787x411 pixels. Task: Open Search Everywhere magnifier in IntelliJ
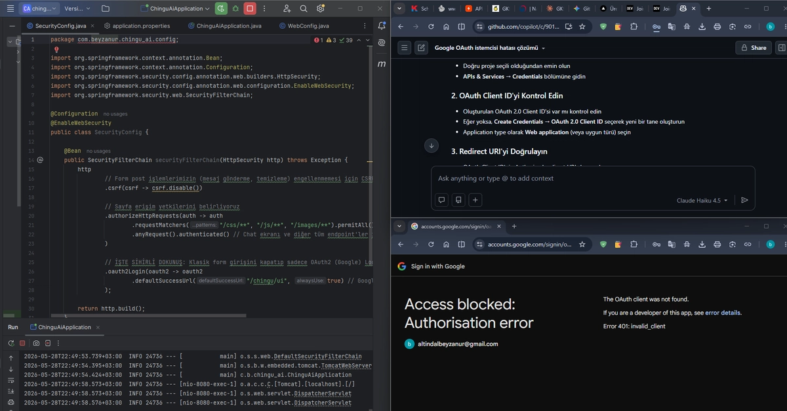[x=304, y=9]
